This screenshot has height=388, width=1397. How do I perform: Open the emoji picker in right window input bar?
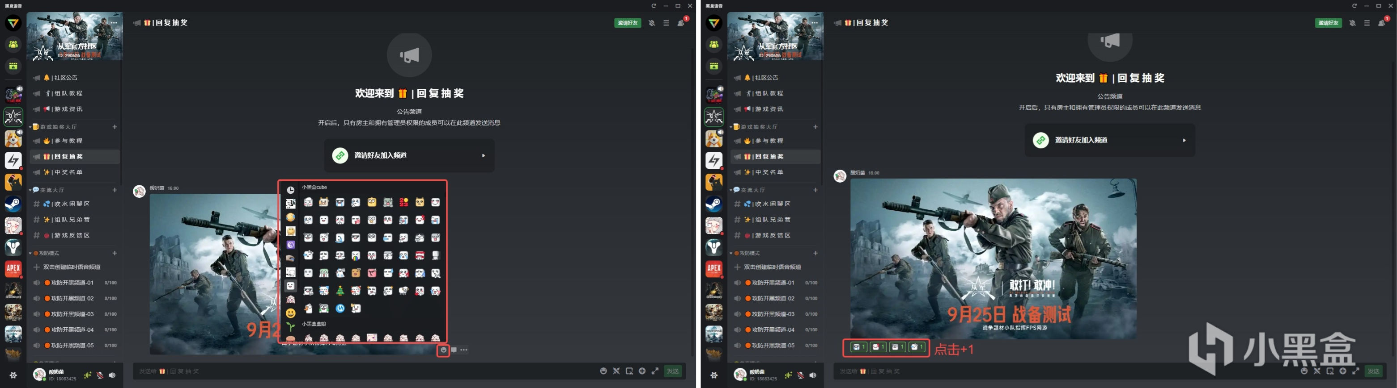(1304, 371)
